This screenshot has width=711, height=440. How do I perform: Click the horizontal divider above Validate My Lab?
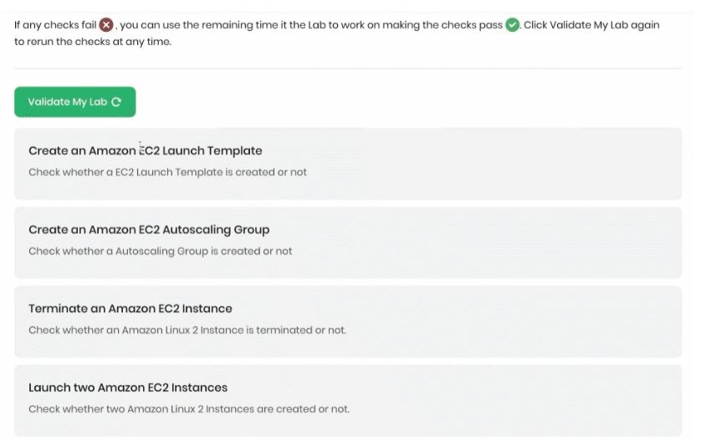pos(348,68)
